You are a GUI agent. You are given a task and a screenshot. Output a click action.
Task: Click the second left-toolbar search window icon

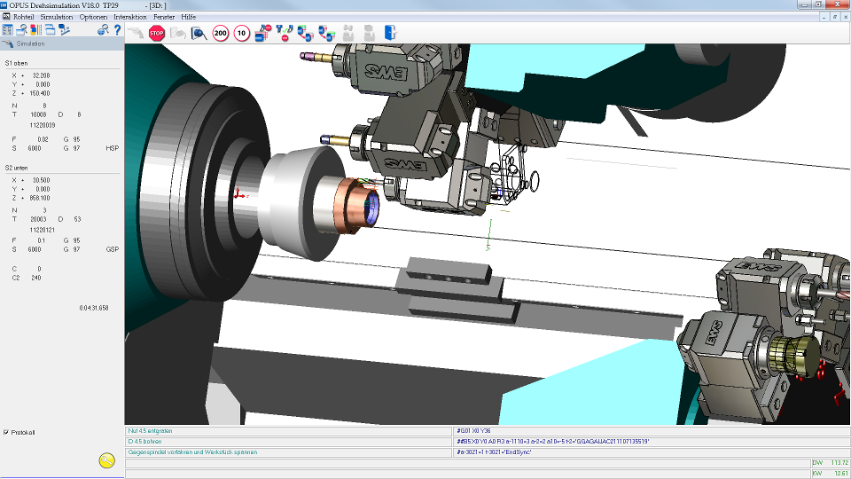point(21,30)
